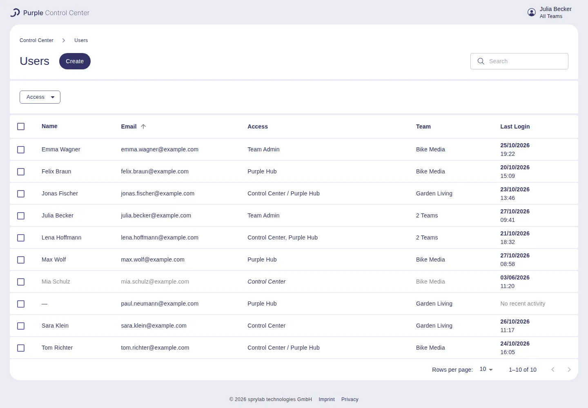Click the Lena Hoffmann name cell
Screen dimensions: 588x408
coord(61,237)
